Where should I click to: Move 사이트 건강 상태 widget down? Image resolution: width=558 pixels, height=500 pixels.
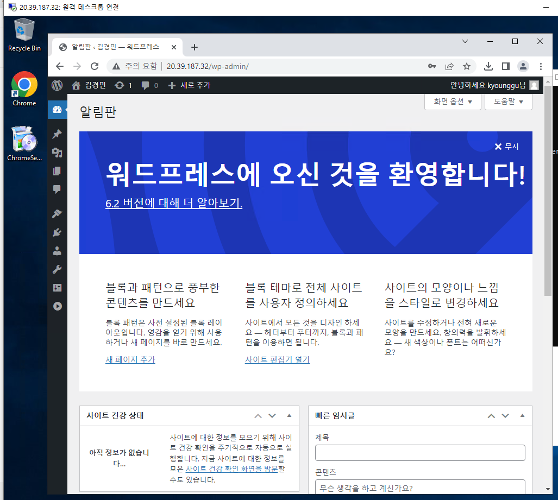pyautogui.click(x=272, y=416)
